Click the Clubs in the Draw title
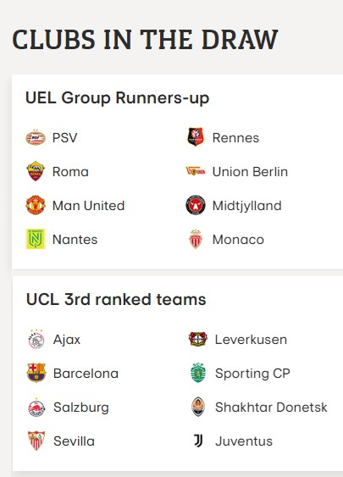This screenshot has height=477, width=343. tap(145, 40)
